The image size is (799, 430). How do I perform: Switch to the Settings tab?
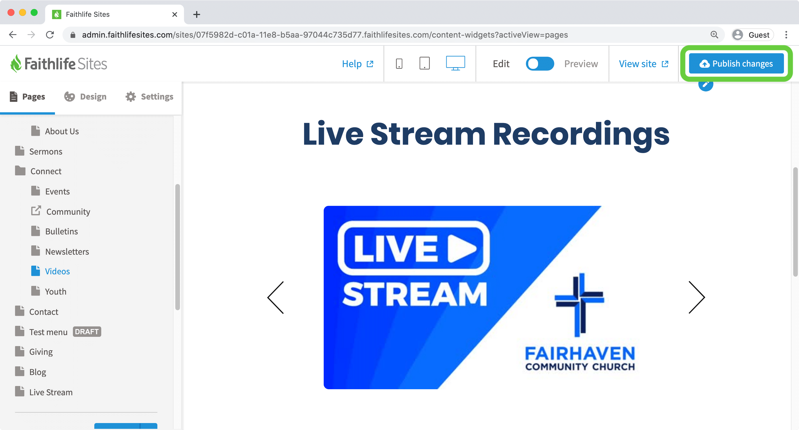pyautogui.click(x=150, y=97)
